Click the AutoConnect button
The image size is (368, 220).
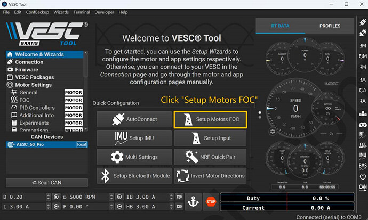(x=134, y=119)
